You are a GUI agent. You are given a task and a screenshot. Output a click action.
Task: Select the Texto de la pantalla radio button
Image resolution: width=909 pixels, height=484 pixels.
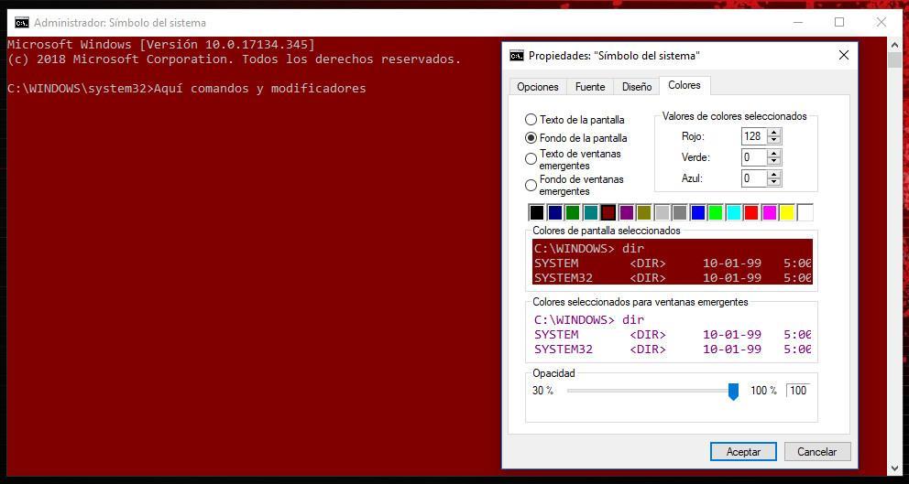tap(531, 120)
